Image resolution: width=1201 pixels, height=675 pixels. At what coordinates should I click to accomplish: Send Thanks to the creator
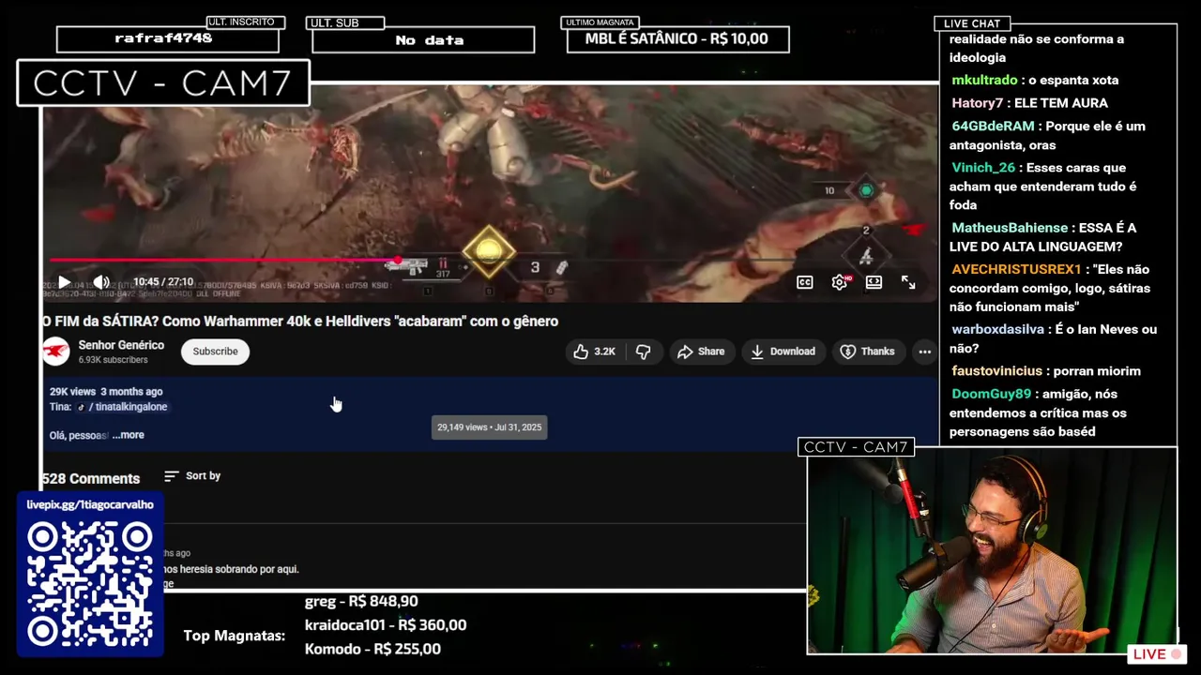pyautogui.click(x=867, y=352)
